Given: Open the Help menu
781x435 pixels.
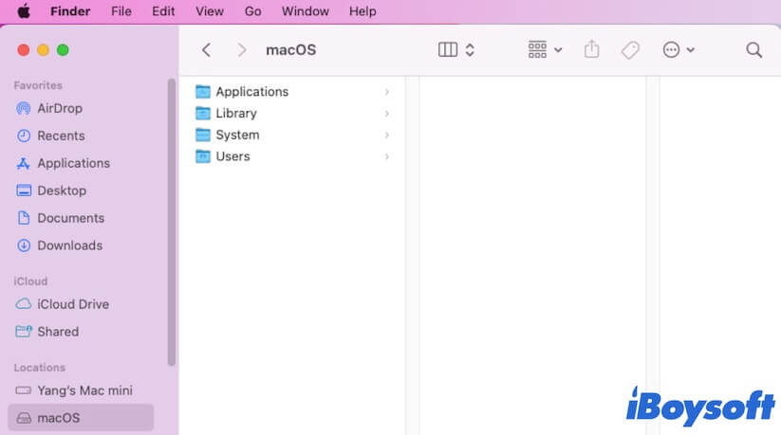Looking at the screenshot, I should click(x=363, y=11).
